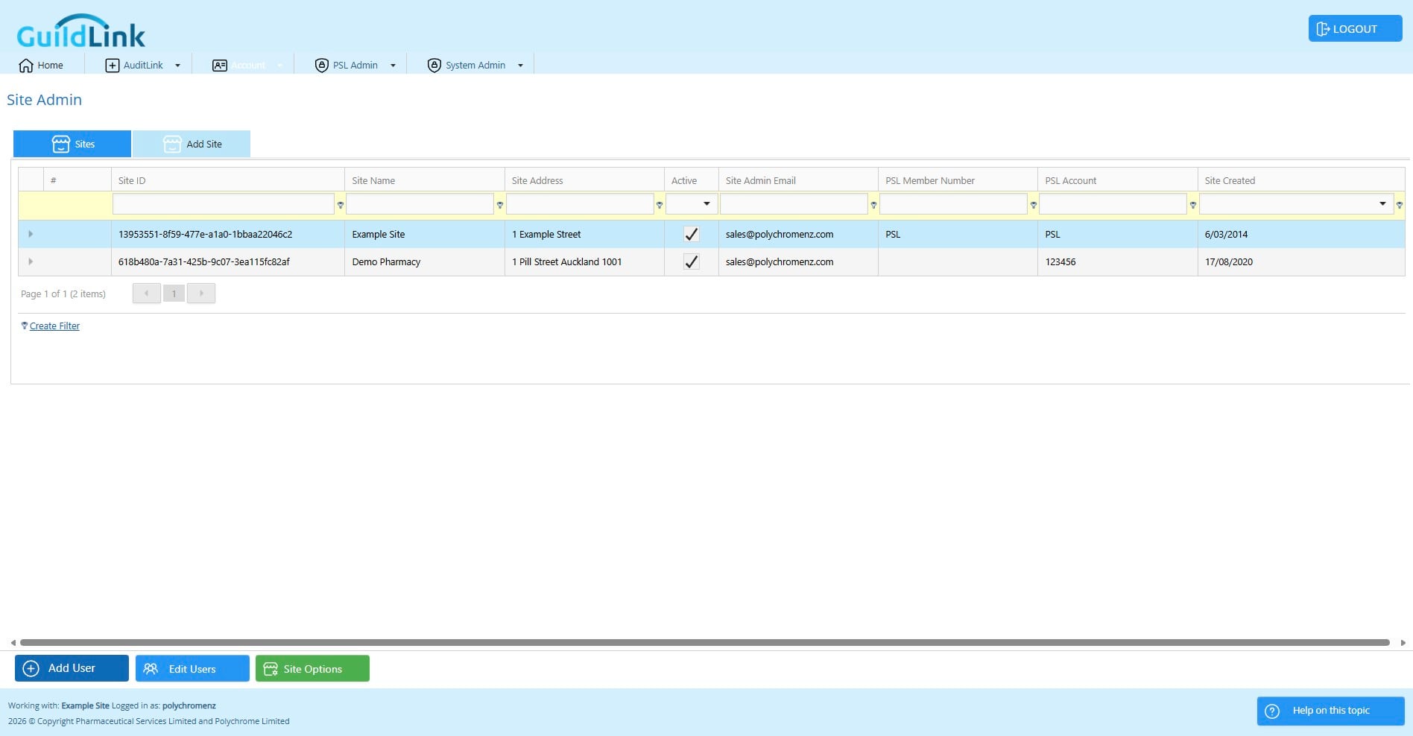Open the Site Created date filter dropdown
The image size is (1413, 736).
click(x=1382, y=203)
